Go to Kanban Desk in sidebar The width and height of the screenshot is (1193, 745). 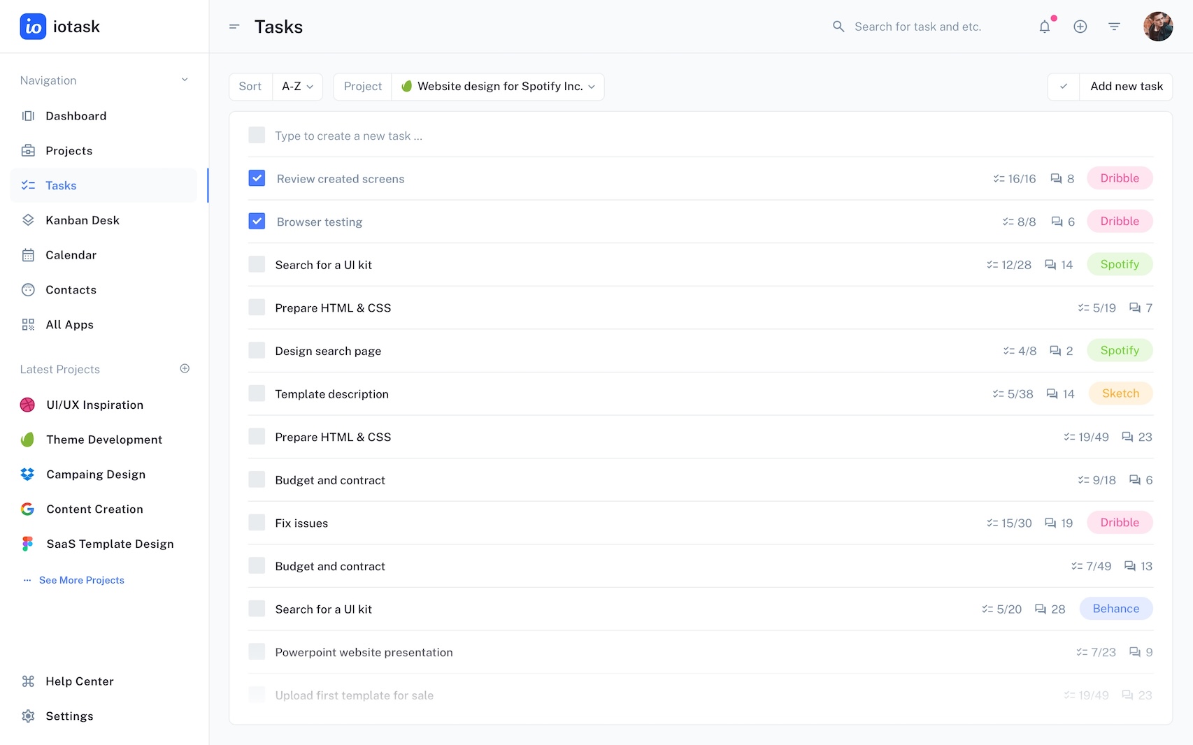pos(82,220)
